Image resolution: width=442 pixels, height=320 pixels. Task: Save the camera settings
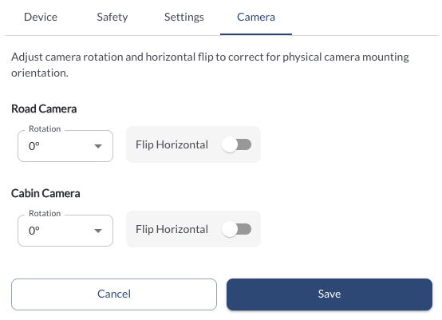tap(330, 294)
